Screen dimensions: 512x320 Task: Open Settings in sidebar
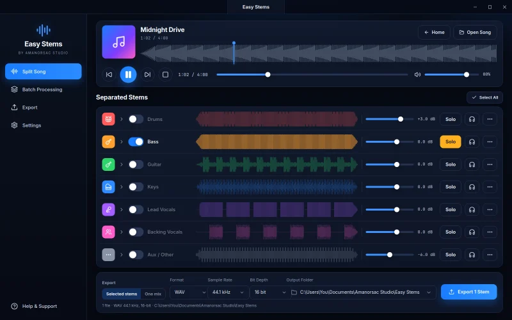coord(44,125)
